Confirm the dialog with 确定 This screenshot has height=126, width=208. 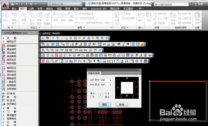click(x=105, y=105)
